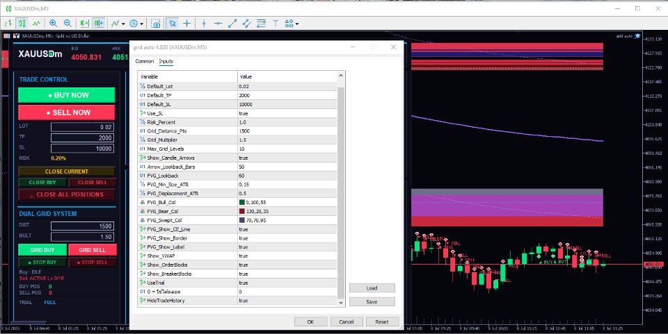
Task: Click the Cancel button in dialog
Action: point(347,322)
